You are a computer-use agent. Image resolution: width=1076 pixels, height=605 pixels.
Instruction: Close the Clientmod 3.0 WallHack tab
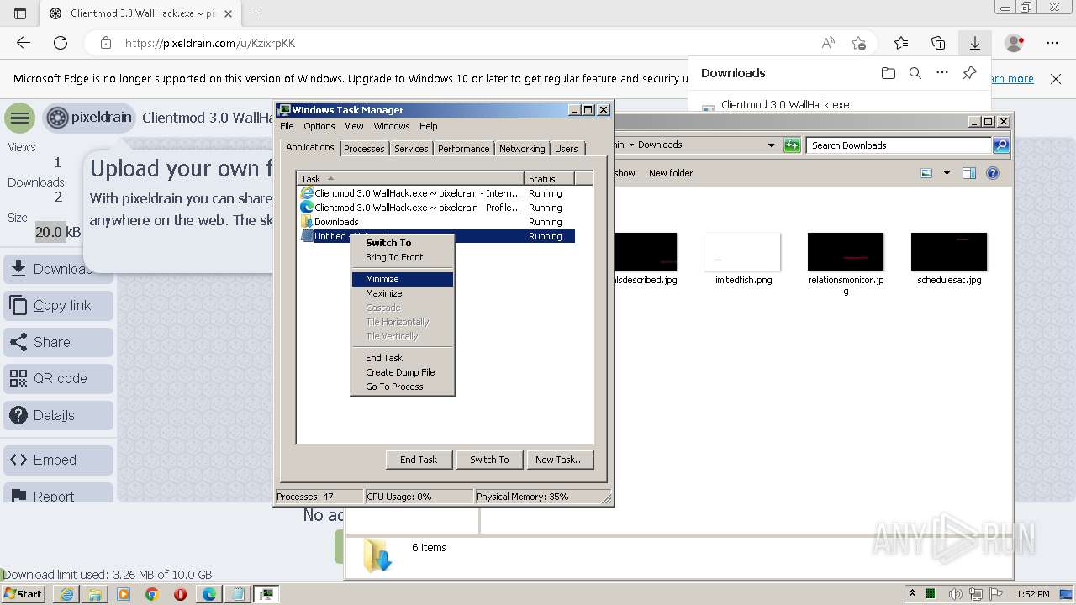coord(228,13)
